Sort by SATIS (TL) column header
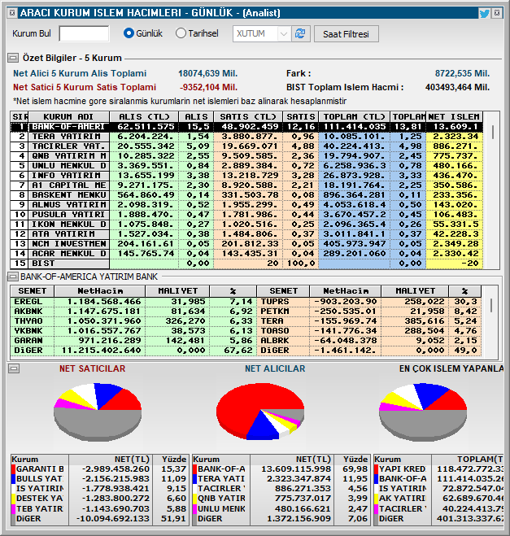 point(248,116)
